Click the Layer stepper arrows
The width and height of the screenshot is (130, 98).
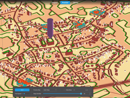point(90,90)
